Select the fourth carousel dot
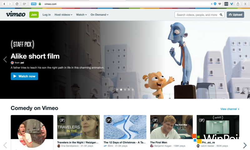This screenshot has height=150, width=250. point(129,90)
